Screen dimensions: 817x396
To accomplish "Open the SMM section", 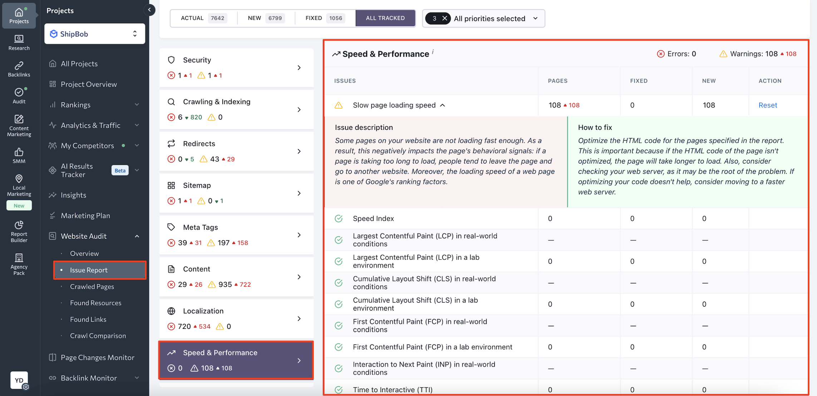I will pyautogui.click(x=19, y=155).
